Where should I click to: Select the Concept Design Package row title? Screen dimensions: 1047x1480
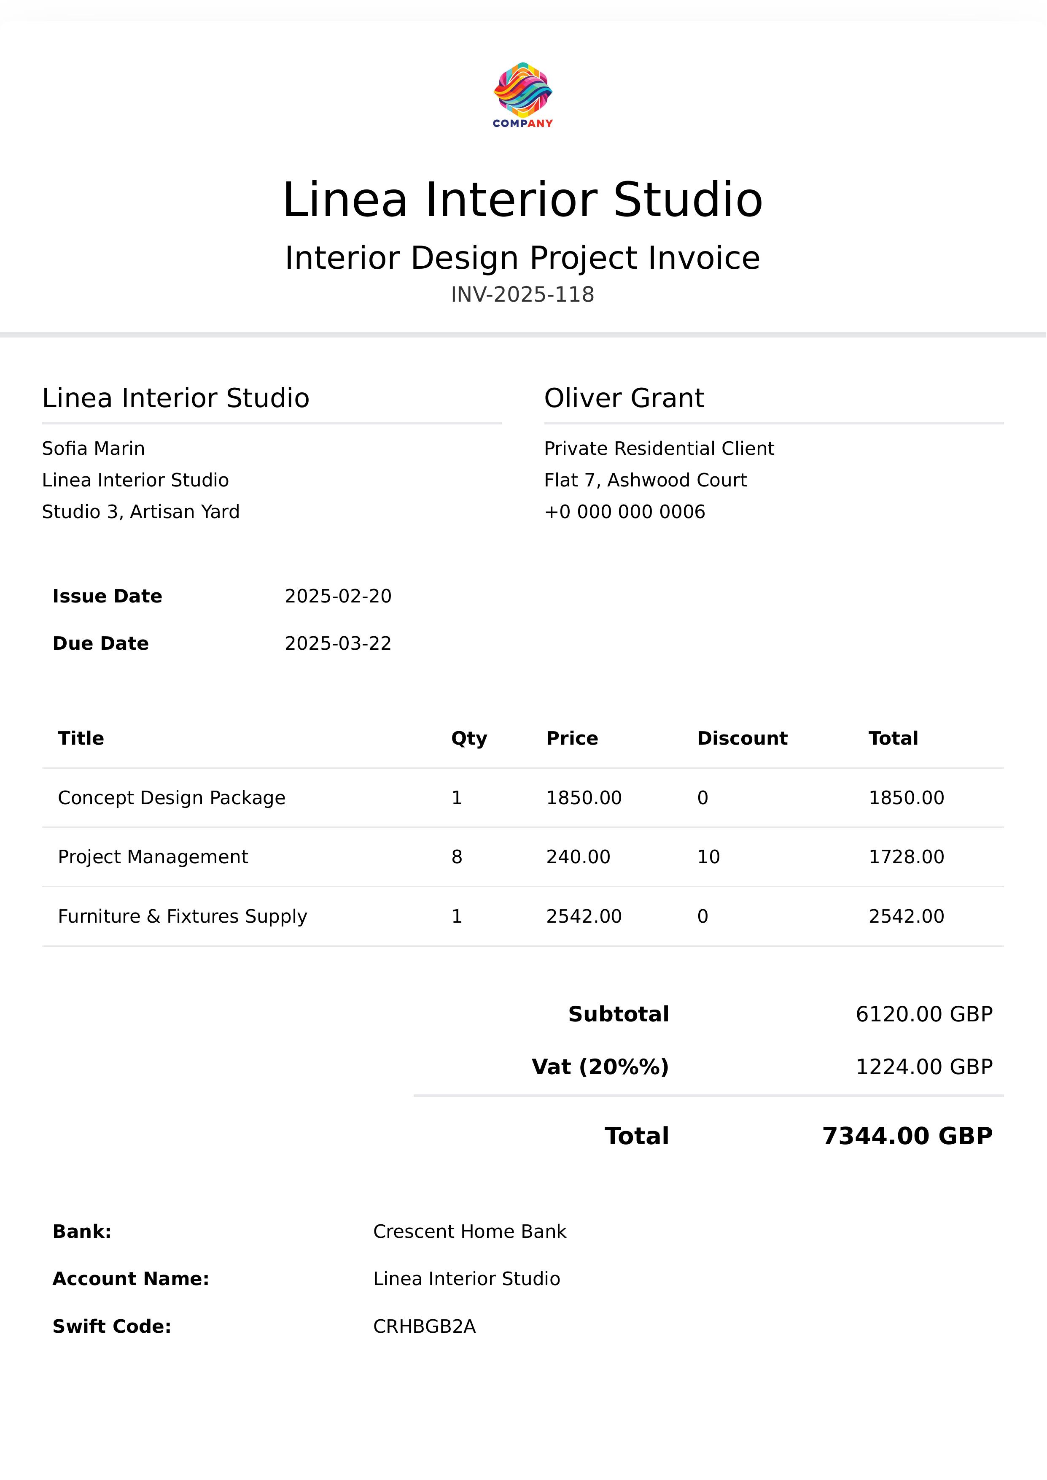(172, 798)
